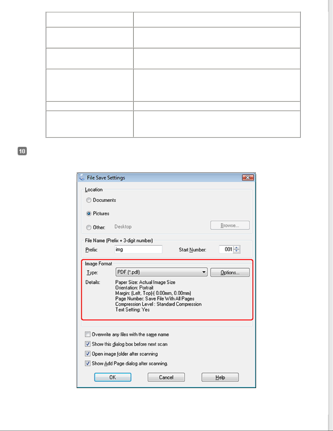Viewport: 333px width, 431px height.
Task: Click the 'Margin: (Left, Top)' detail line
Action: pos(153,293)
